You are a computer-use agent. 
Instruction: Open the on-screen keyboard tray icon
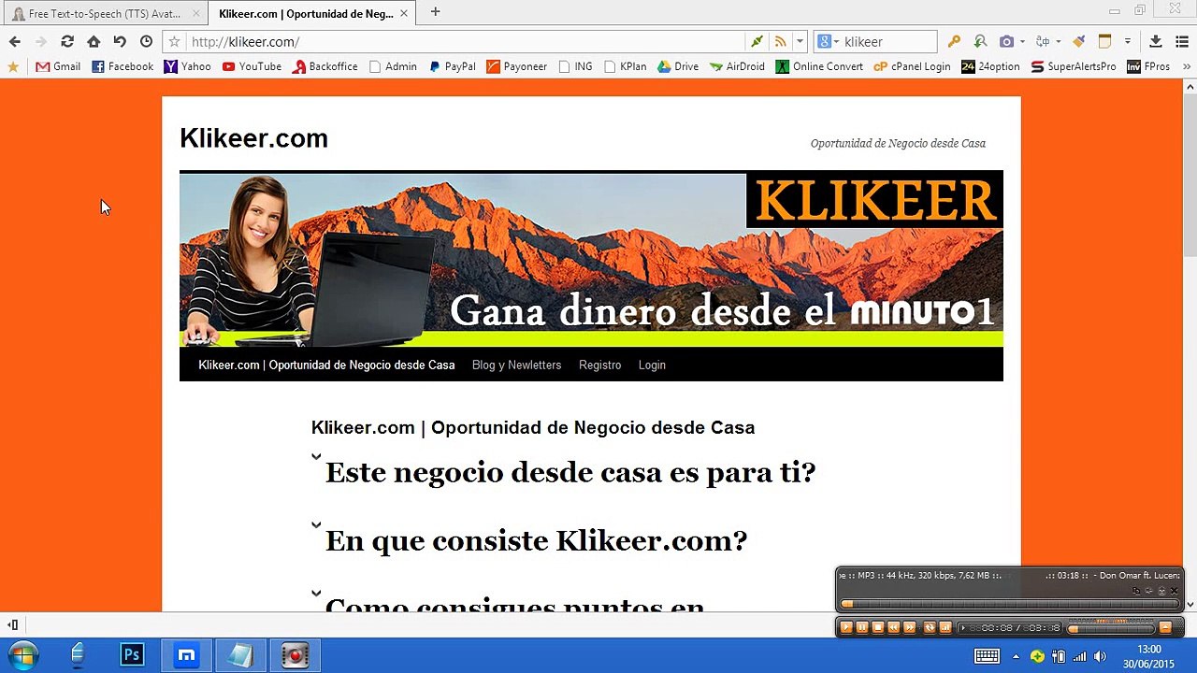[987, 656]
